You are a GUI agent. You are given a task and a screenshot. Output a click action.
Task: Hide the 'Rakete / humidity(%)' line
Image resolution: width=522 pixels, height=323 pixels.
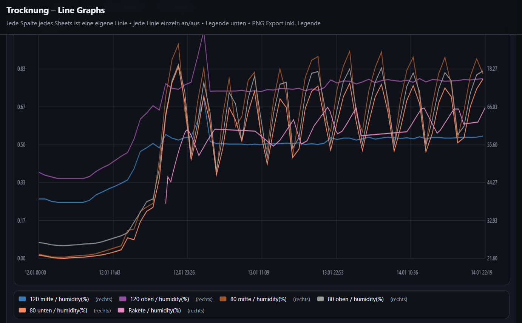coord(154,311)
